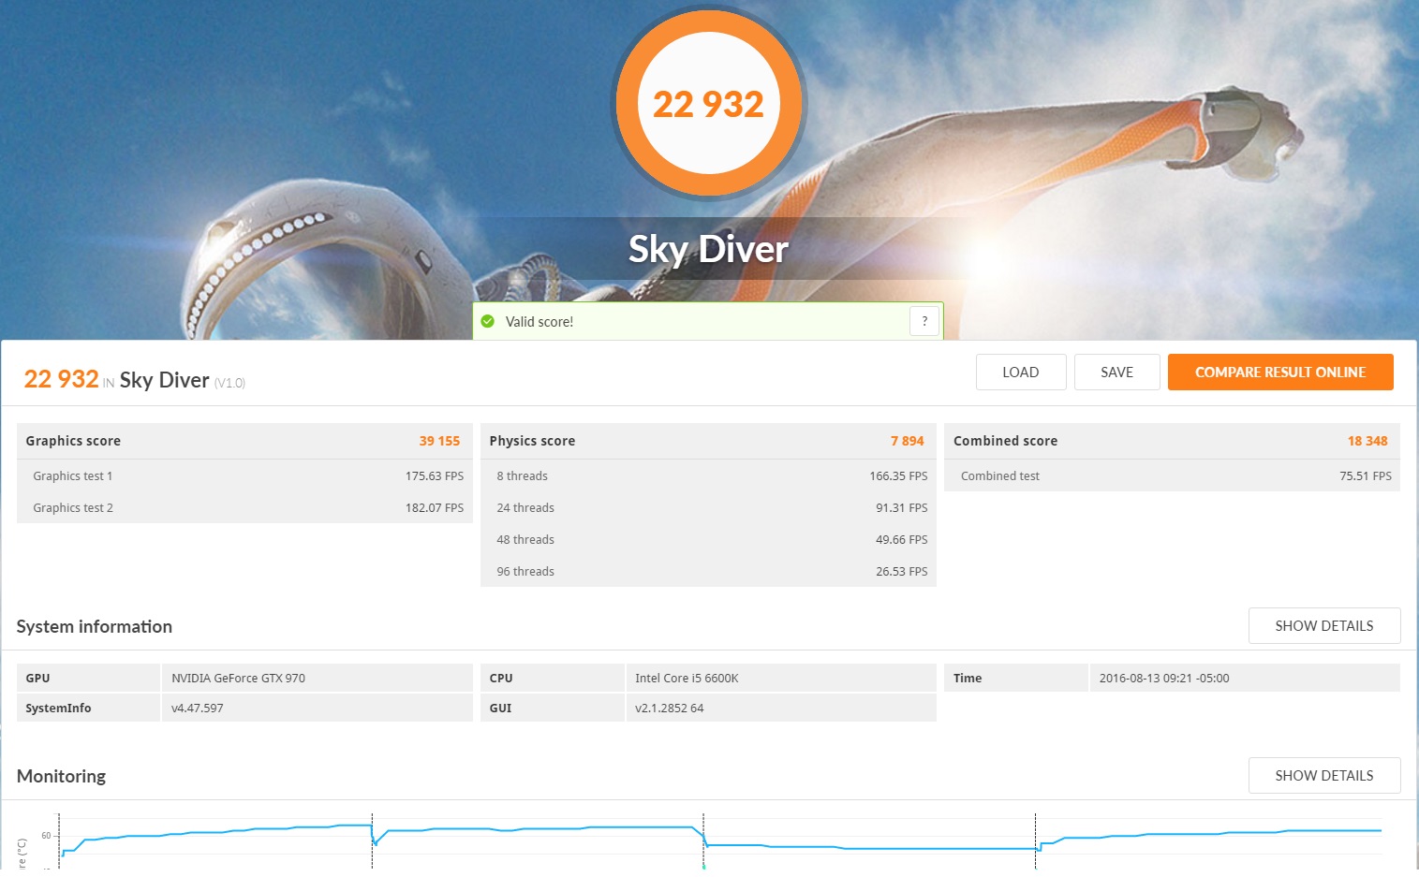Viewport: 1419px width, 877px height.
Task: Click the System information heading
Action: tap(95, 626)
